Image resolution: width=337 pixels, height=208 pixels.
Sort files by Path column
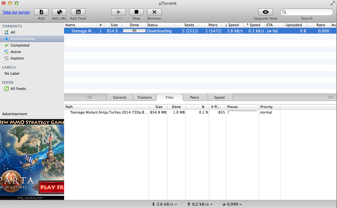pyautogui.click(x=107, y=107)
